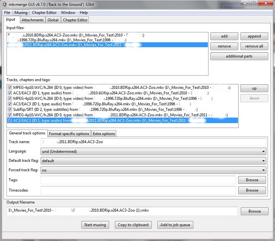This screenshot has height=241, width=275.
Task: Select the Extra options tab
Action: click(104, 134)
